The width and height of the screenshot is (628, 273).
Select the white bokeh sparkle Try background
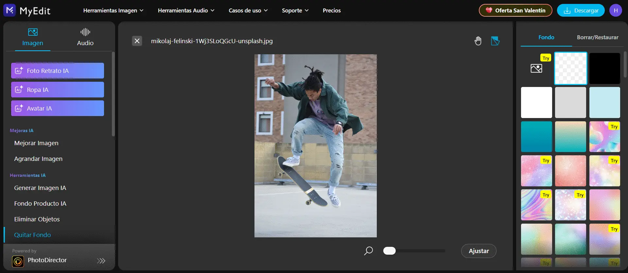pos(571,205)
